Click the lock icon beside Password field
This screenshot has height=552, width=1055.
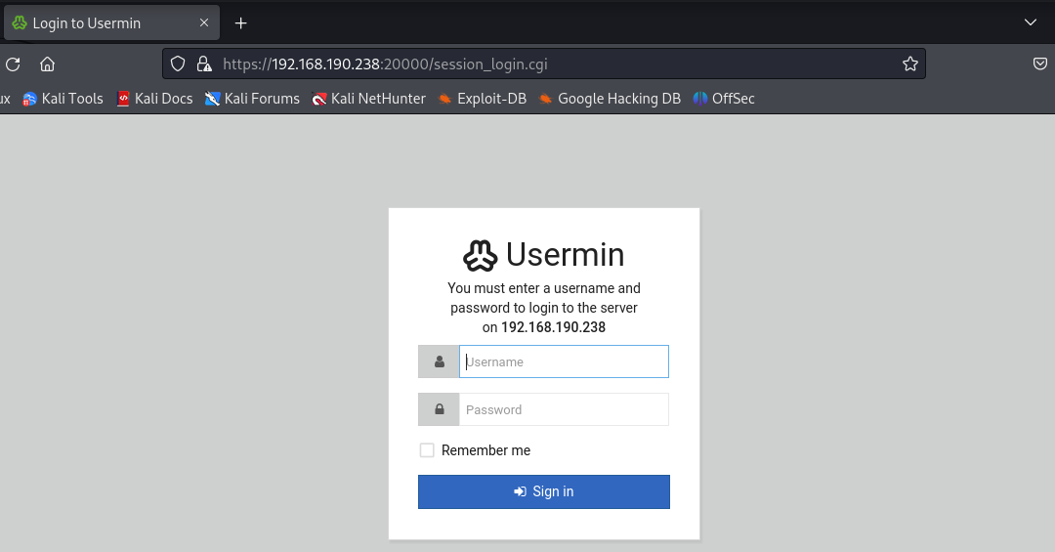[x=439, y=410]
